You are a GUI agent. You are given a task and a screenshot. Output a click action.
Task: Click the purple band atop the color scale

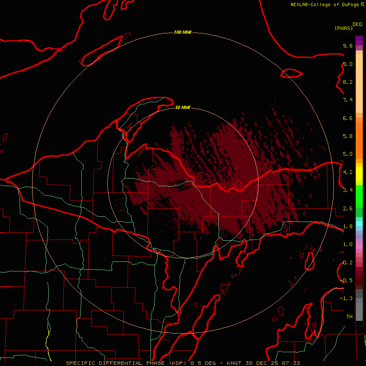coord(359,41)
